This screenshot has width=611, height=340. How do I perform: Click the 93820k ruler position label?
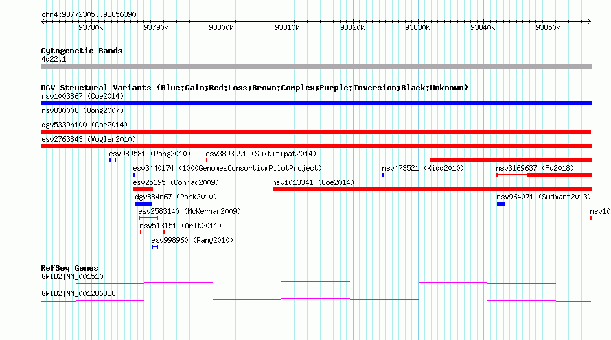point(352,27)
